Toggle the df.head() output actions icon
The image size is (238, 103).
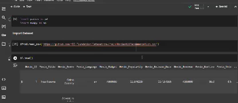pos(15,66)
